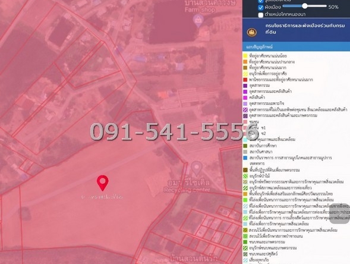350x264 pixels.
Task: Click the อนุรักษ์ป่าไม้ hatched green swatch
Action: (x=245, y=176)
